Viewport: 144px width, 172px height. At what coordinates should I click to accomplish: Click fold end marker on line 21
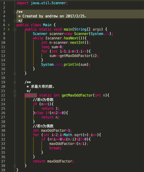[15, 91]
